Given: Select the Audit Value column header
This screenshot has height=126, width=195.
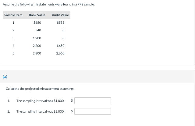Looking at the screenshot, I should pyautogui.click(x=60, y=15).
